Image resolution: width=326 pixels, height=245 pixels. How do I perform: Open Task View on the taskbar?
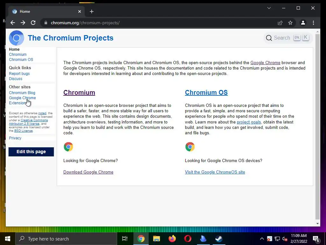124,239
